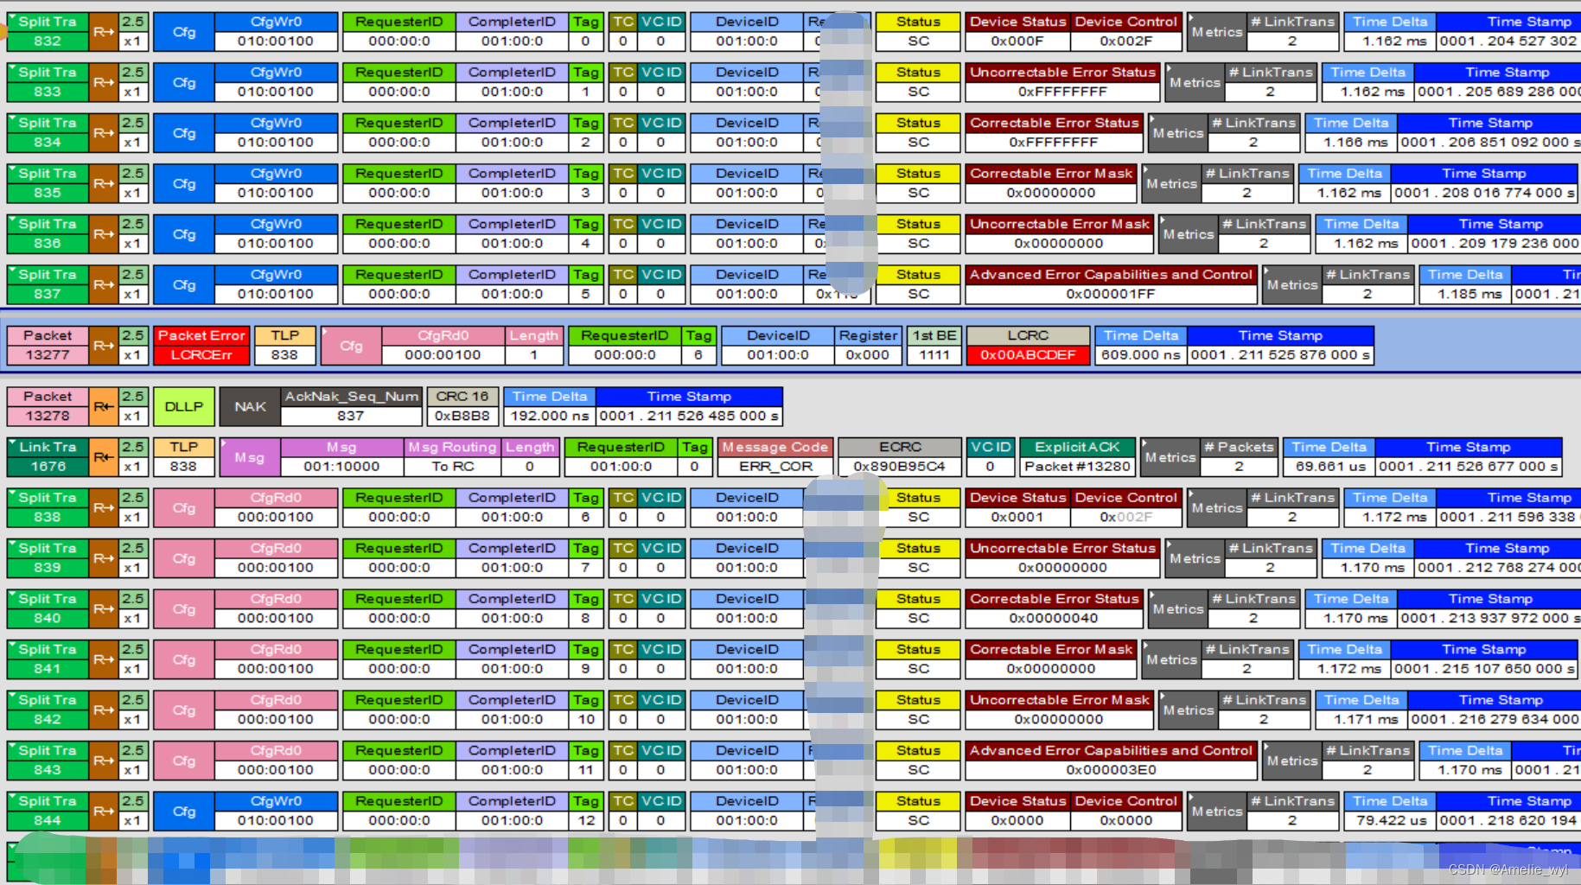
Task: Click the Packet Error LCRCErr cell
Action: [201, 346]
